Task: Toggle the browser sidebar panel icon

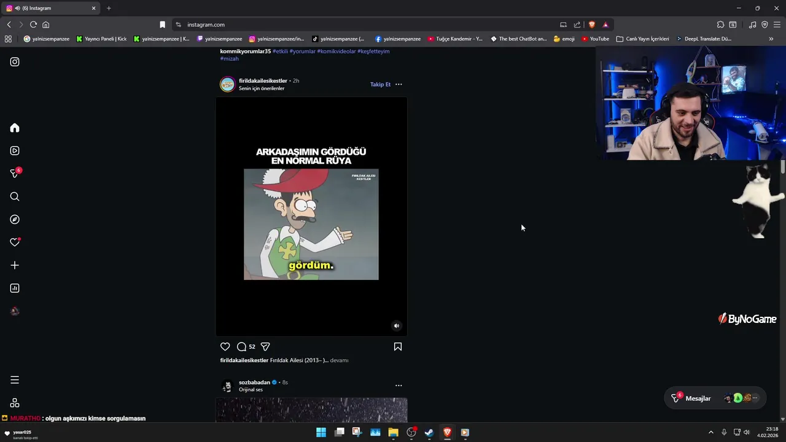Action: pyautogui.click(x=733, y=25)
